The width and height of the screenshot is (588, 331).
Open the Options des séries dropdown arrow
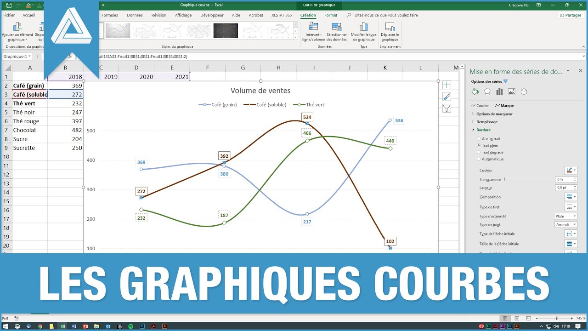(x=506, y=81)
